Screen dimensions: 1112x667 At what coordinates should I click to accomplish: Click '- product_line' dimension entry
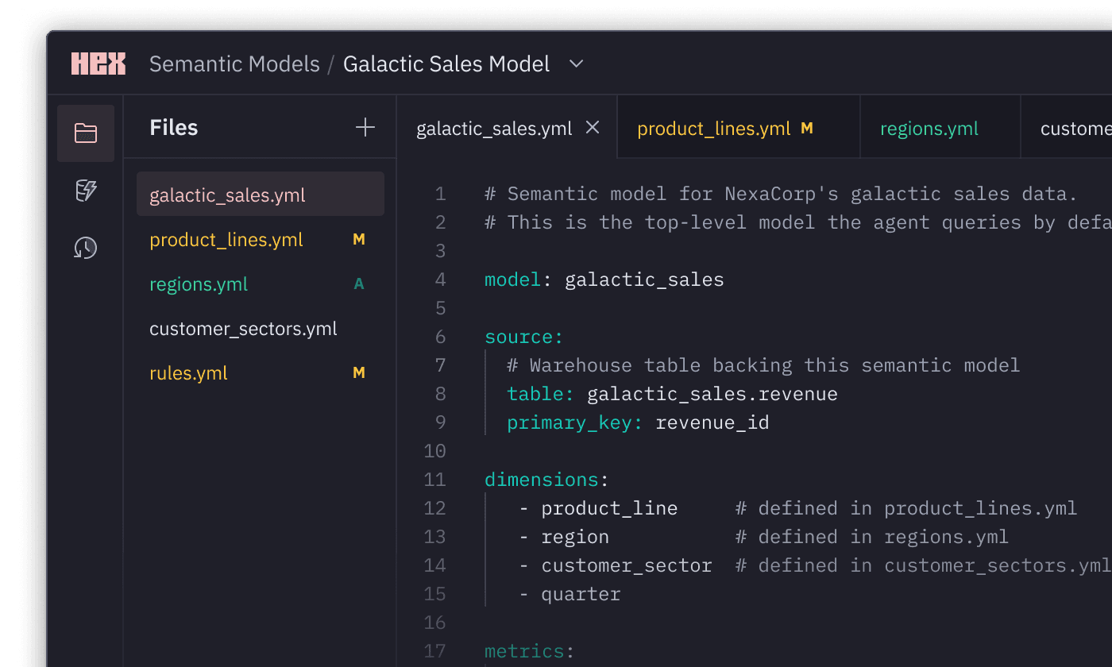click(599, 508)
